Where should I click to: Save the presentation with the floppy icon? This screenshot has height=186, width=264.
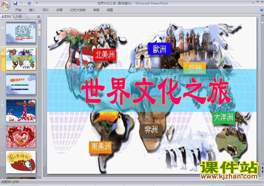[x=15, y=3]
